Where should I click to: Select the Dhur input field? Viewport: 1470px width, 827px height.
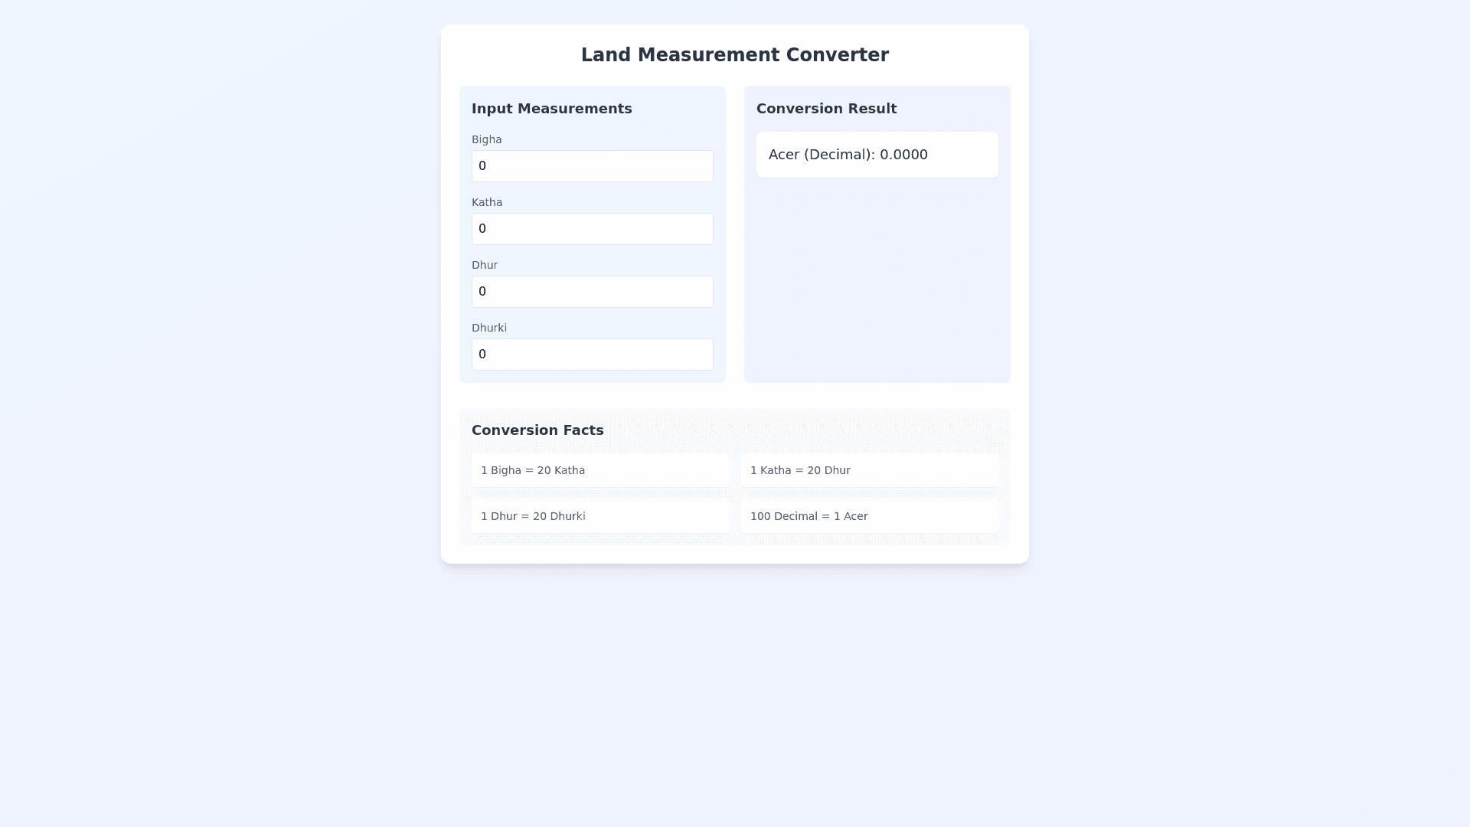click(592, 292)
